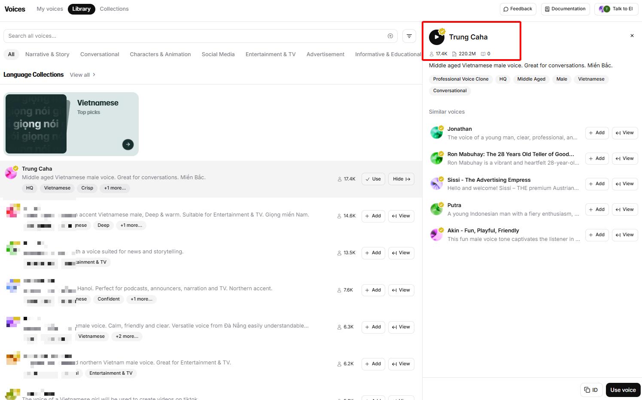The width and height of the screenshot is (642, 400).
Task: View Jonathan voice details
Action: click(x=625, y=133)
